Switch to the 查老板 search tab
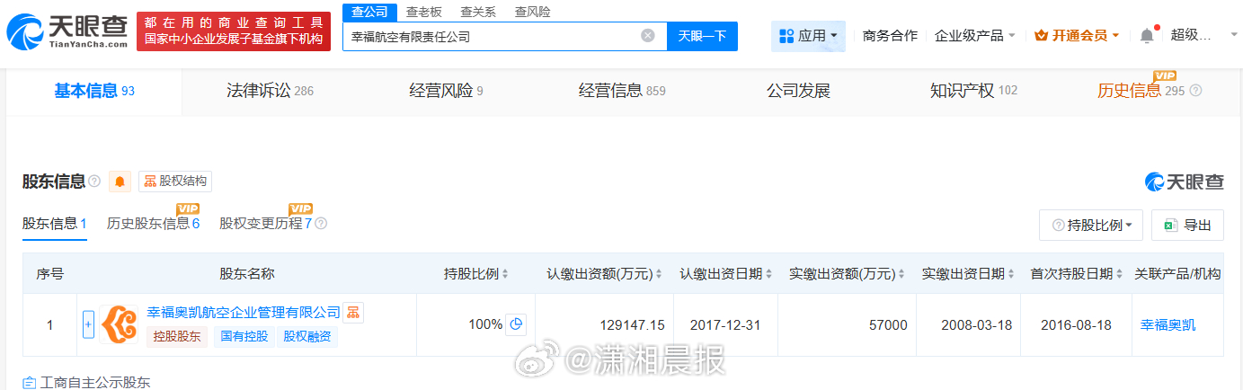The width and height of the screenshot is (1243, 390). pyautogui.click(x=423, y=12)
